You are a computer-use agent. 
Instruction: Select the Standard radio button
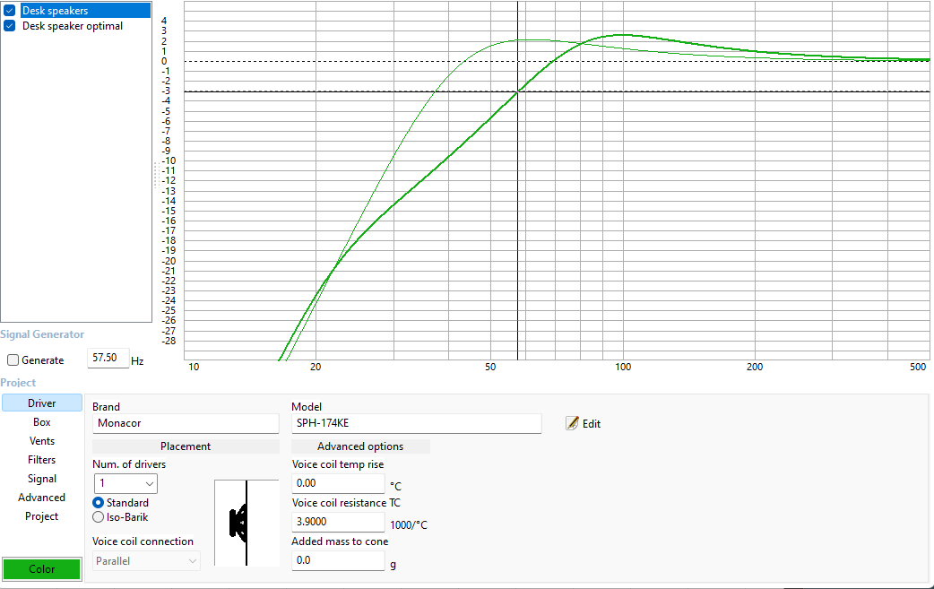(99, 503)
